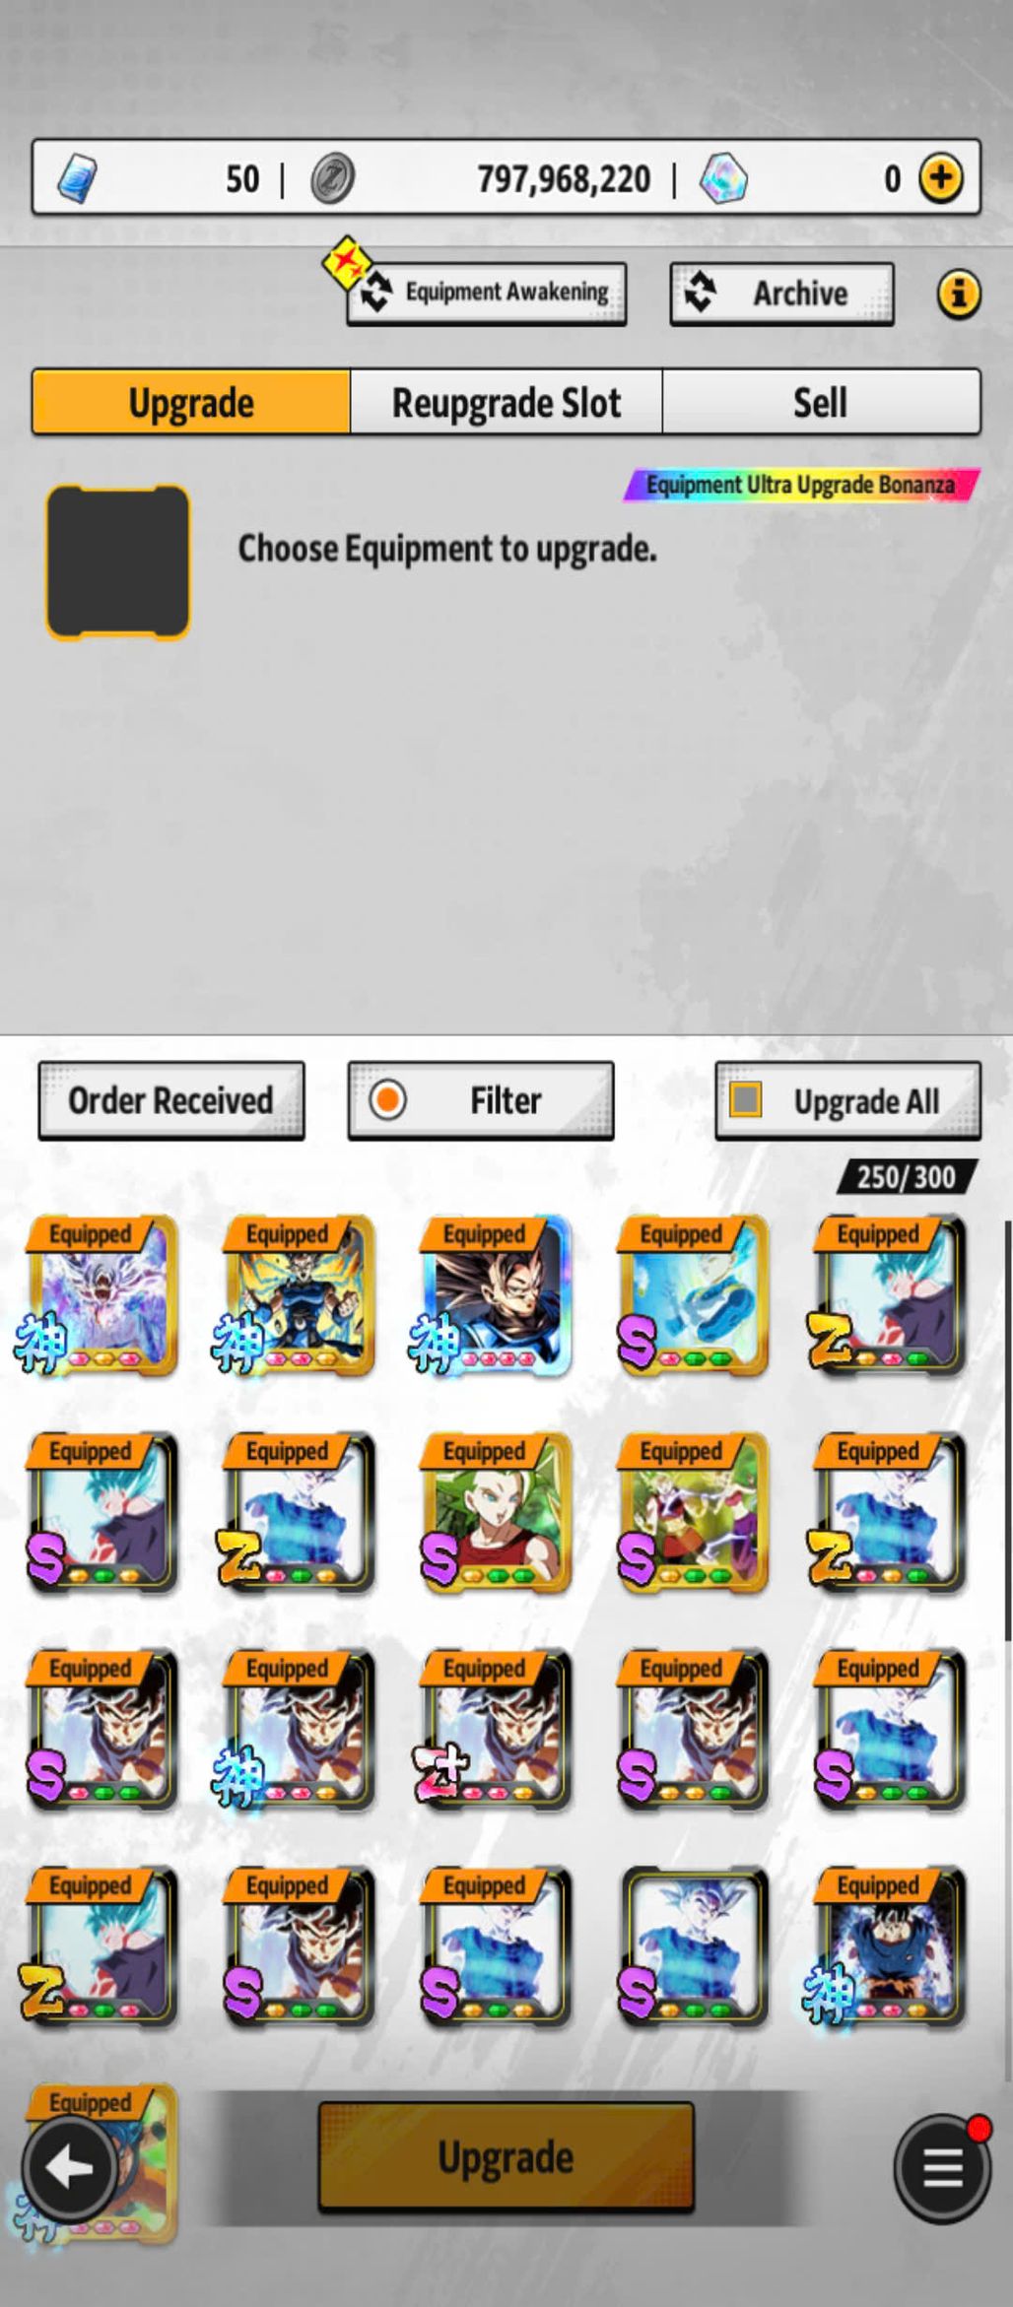Viewport: 1013px width, 2307px height.
Task: Open the Archive with arrows icon
Action: click(782, 294)
